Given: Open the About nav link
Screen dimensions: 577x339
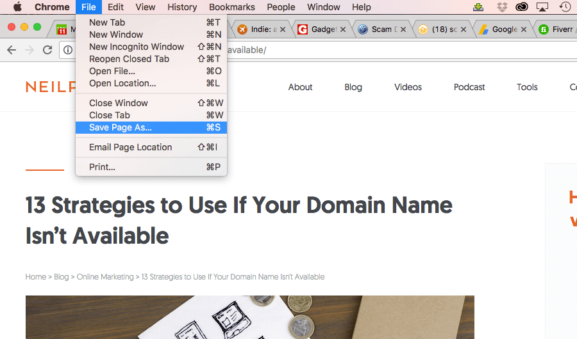Looking at the screenshot, I should click(300, 87).
